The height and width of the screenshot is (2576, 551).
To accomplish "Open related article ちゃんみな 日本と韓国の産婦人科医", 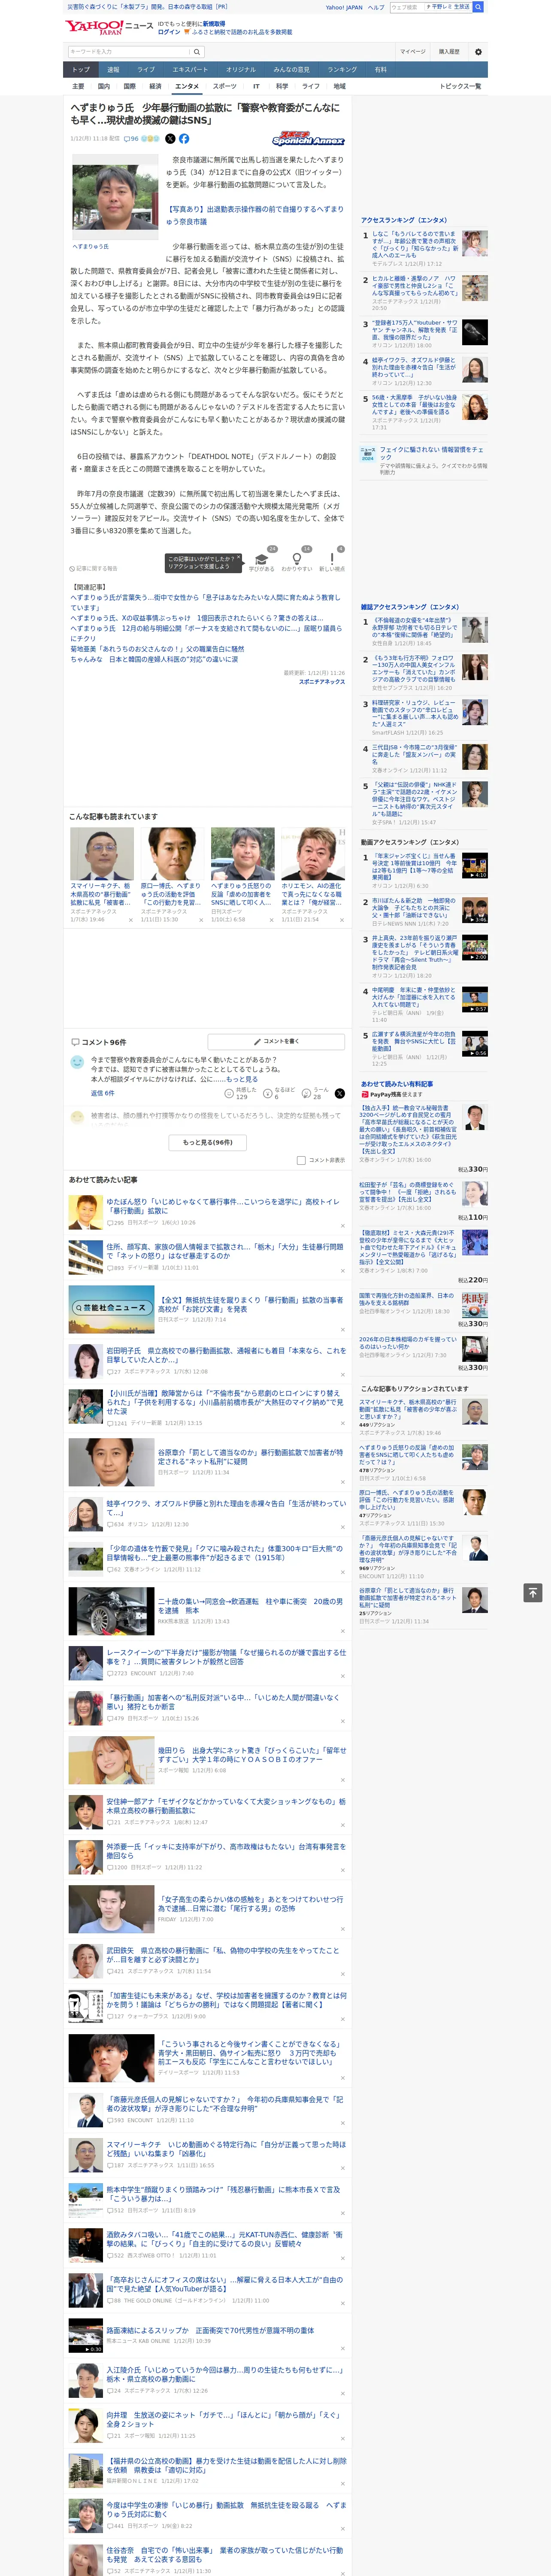I will pos(154,659).
